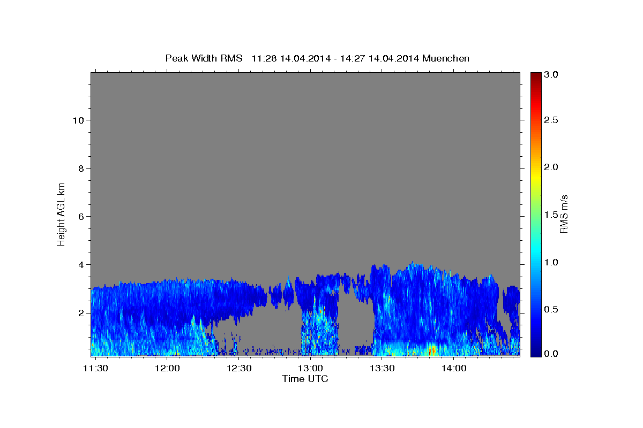Click the colorbar value 0.0
This screenshot has height=428, width=643.
[x=551, y=354]
